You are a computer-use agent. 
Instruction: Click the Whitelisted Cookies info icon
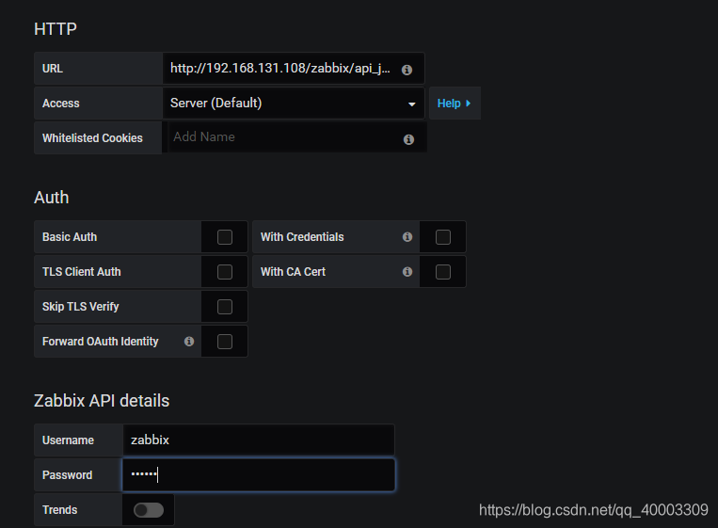coord(408,139)
